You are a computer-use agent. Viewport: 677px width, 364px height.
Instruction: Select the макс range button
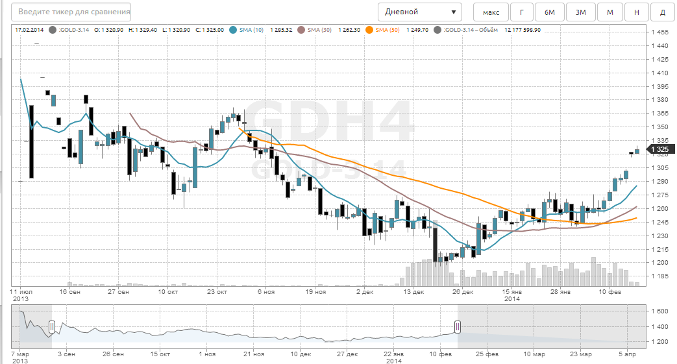click(x=491, y=12)
